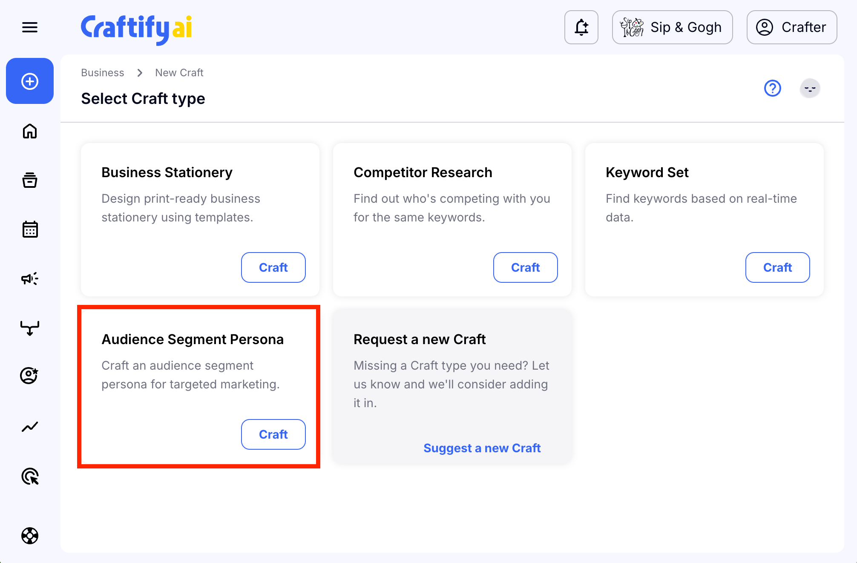This screenshot has width=857, height=563.
Task: Open the Crafter account menu
Action: pos(791,28)
